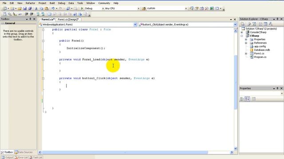Select app.config in Solution Explorer
Image resolution: width=284 pixels, height=159 pixels.
[260, 46]
